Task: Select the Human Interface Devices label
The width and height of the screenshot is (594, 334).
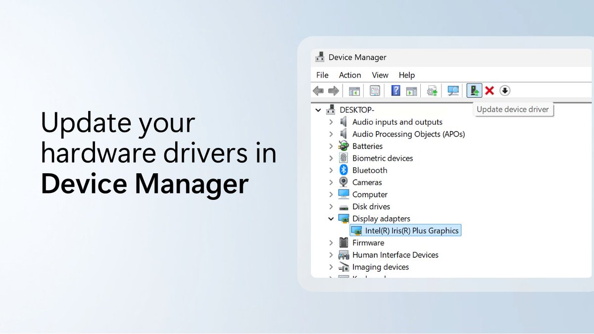Action: 396,255
